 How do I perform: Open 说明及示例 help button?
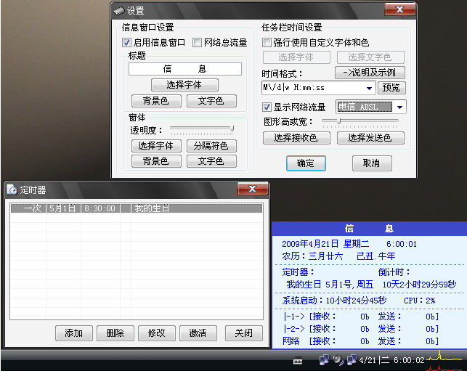click(x=370, y=73)
